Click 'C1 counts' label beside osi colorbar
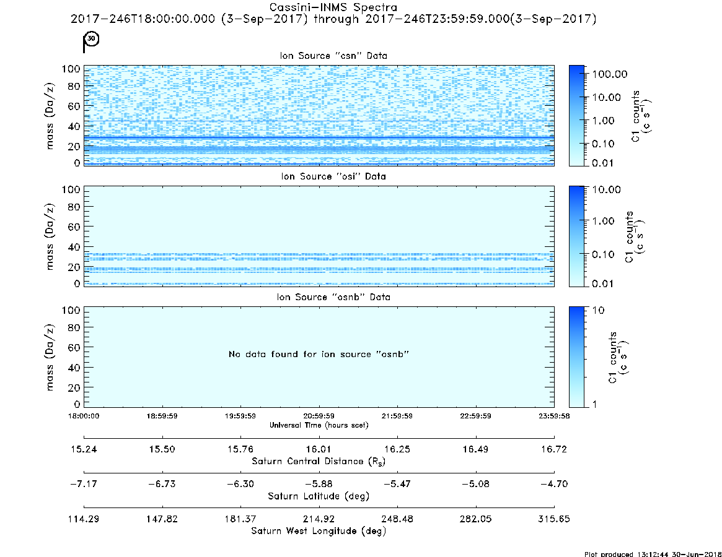Image resolution: width=722 pixels, height=557 pixels. click(629, 237)
